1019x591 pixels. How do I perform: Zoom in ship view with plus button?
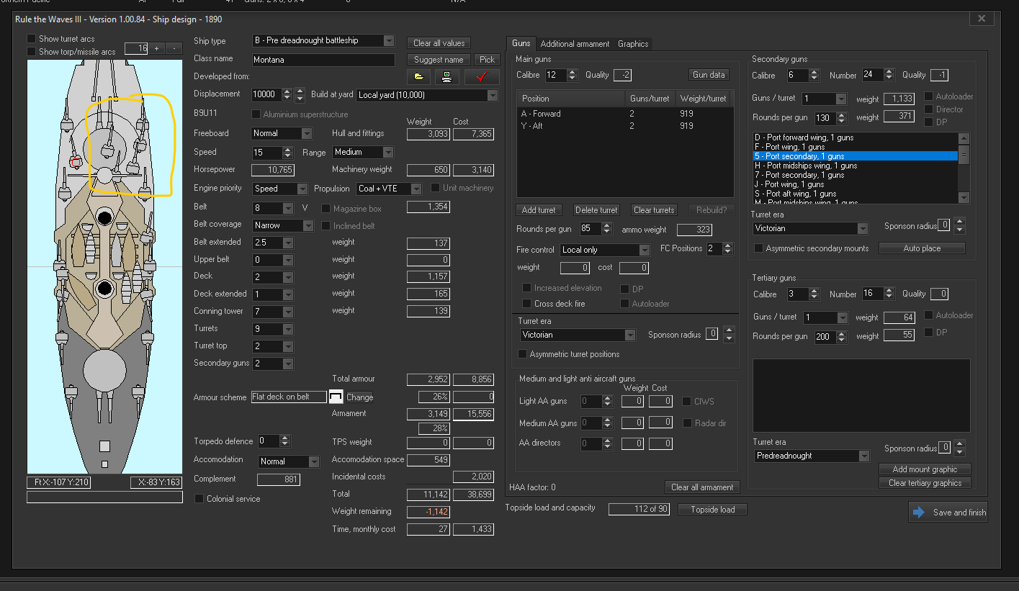pos(157,48)
